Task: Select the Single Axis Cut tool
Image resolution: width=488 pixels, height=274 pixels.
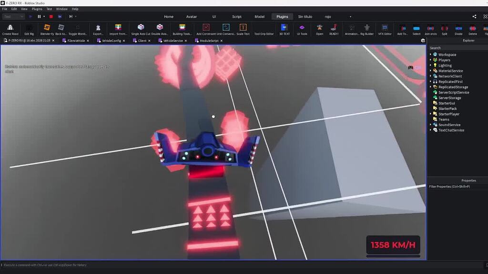Action: point(141,29)
